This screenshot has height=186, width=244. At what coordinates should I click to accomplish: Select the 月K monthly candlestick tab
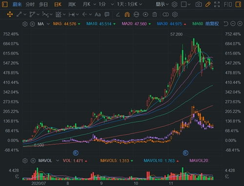[x=86, y=4]
